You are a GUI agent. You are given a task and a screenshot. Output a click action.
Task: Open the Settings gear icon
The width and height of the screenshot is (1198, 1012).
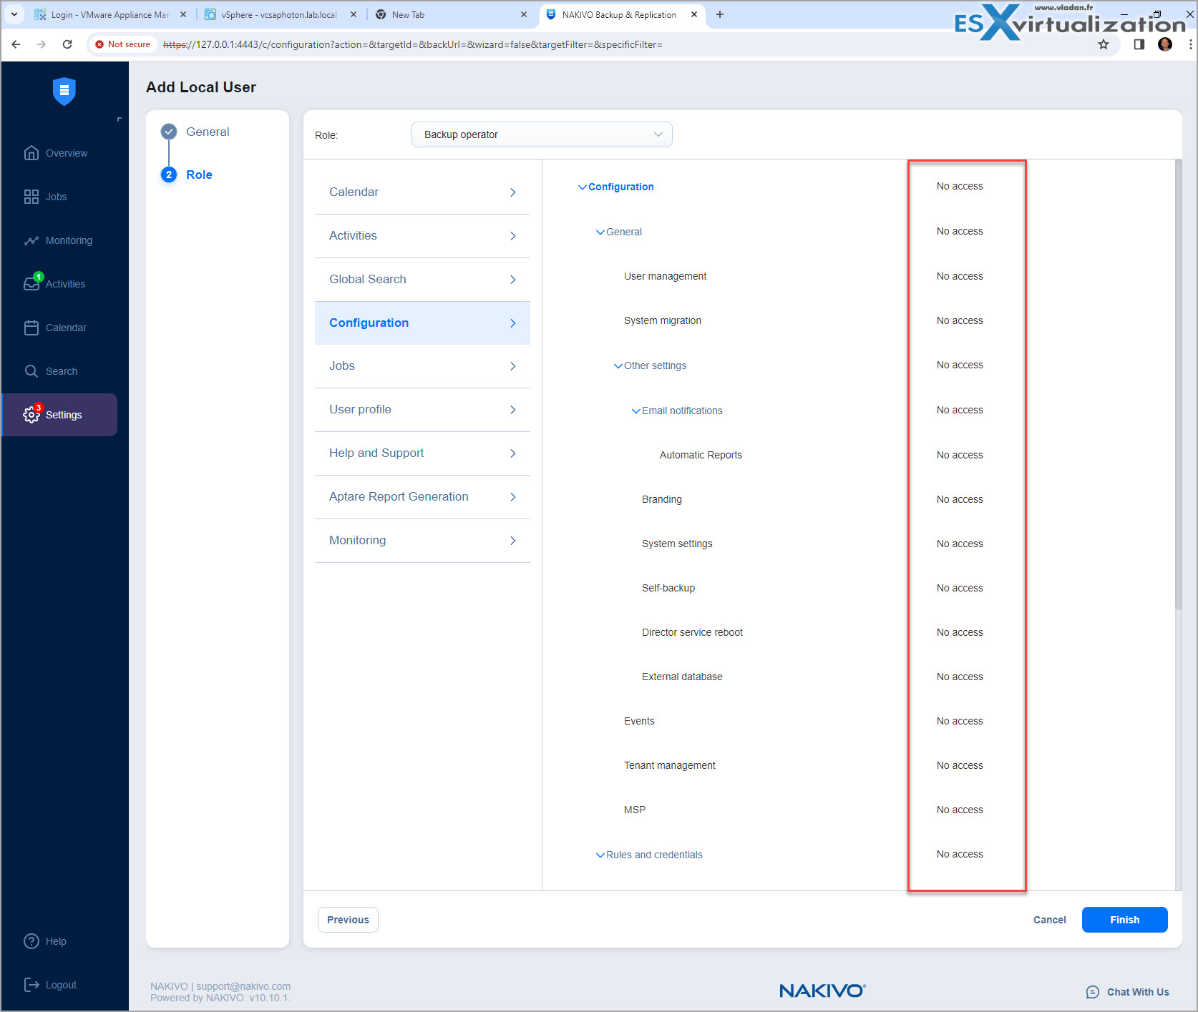[31, 415]
